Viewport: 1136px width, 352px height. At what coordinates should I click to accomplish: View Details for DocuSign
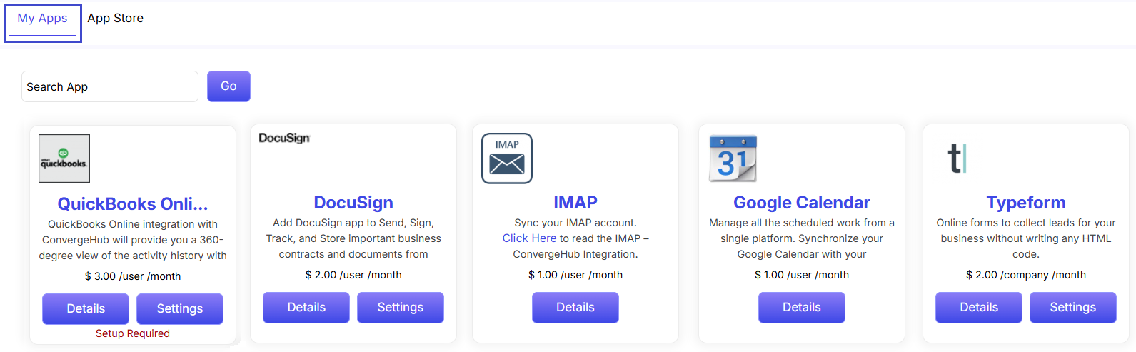point(306,307)
